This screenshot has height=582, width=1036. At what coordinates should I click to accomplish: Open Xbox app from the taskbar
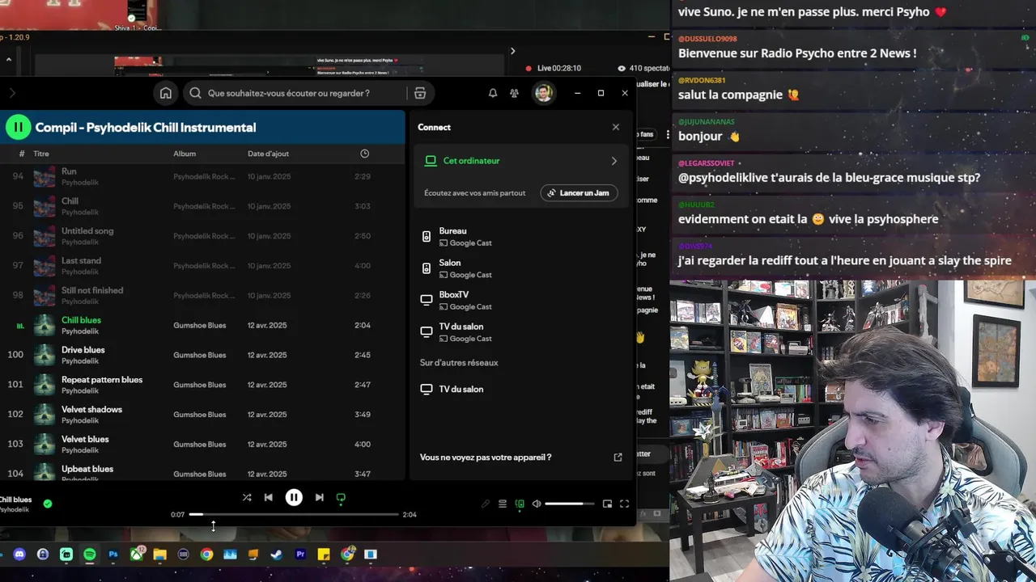136,555
